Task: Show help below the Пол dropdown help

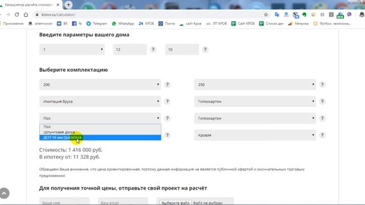Action: [x=167, y=136]
